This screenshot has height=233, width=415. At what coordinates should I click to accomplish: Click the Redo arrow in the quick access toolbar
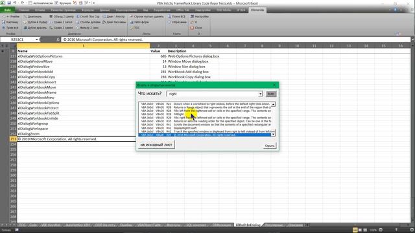click(x=23, y=3)
